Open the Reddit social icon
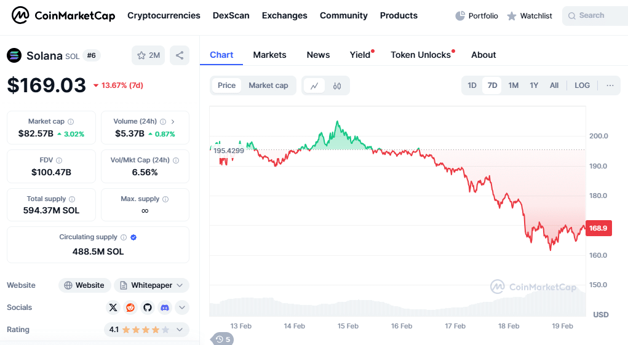 (130, 307)
